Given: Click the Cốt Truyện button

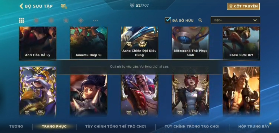Looking at the screenshot, I should pyautogui.click(x=243, y=6).
